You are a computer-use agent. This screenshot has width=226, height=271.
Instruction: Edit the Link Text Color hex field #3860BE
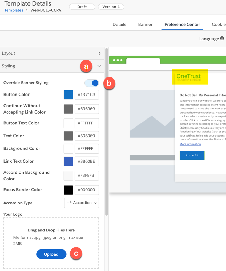point(87,161)
